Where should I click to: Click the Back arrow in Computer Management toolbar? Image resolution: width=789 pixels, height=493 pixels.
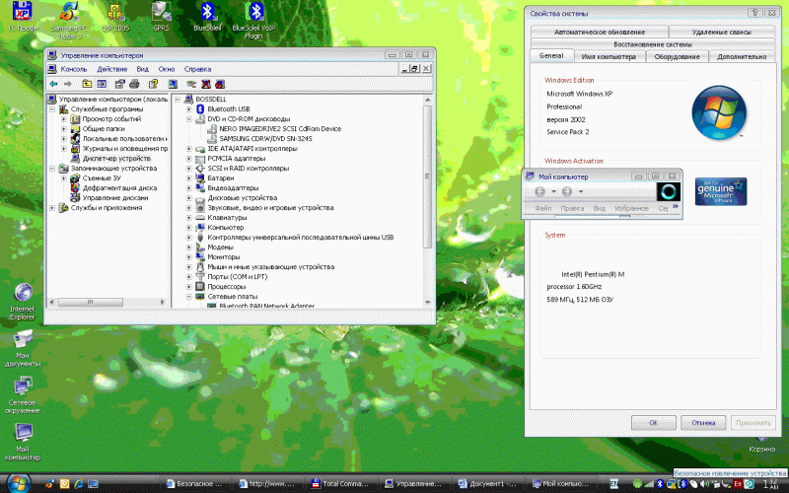pyautogui.click(x=53, y=84)
